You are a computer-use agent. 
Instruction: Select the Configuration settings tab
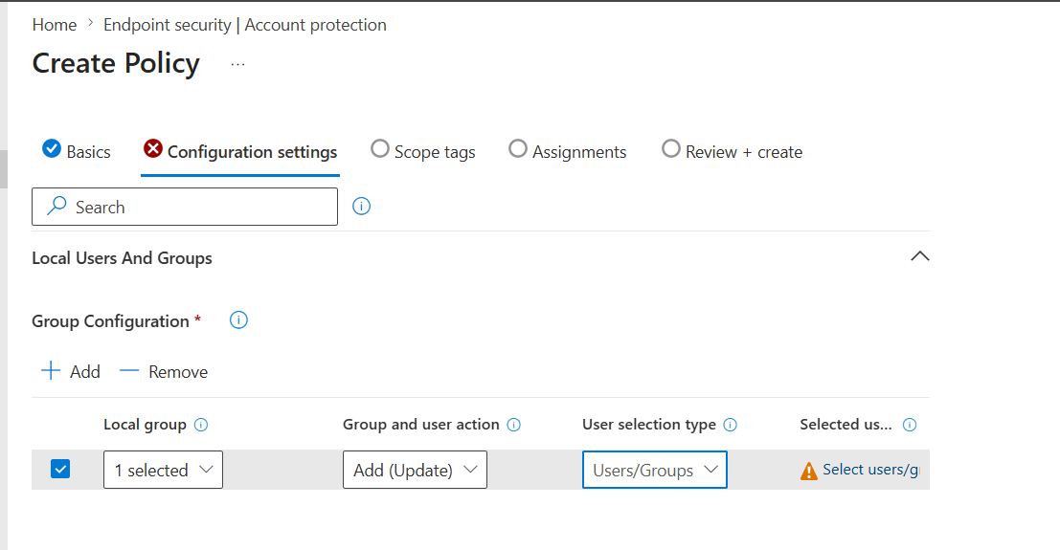click(x=240, y=152)
